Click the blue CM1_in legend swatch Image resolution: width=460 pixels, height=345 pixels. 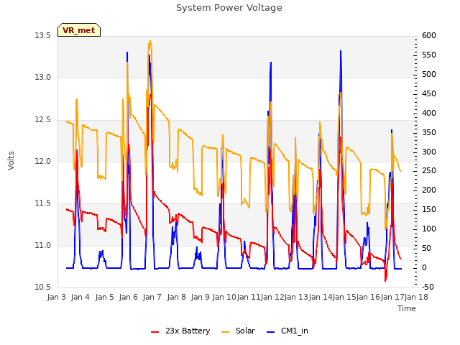(270, 332)
